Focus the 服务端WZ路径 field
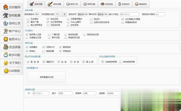Screen dimensions: 181x111 click(x=161, y=14)
